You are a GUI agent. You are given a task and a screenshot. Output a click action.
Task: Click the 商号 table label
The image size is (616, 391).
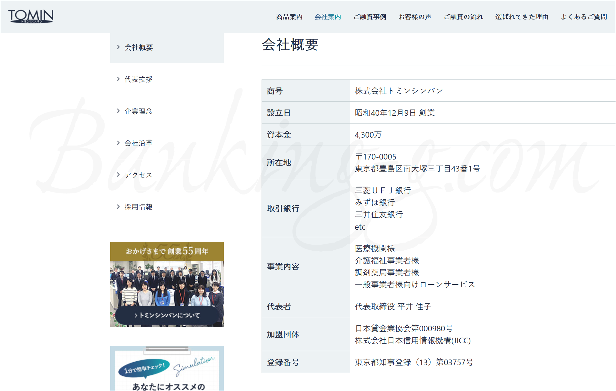(275, 91)
